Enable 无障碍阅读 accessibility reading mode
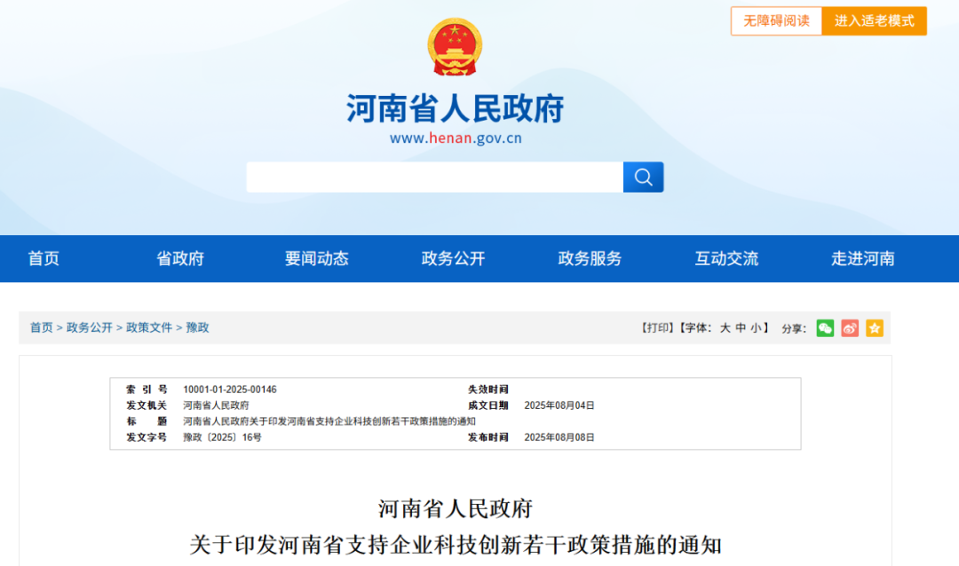959x566 pixels. click(x=776, y=20)
